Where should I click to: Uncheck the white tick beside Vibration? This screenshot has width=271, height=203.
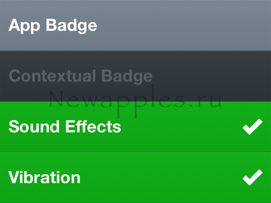point(252,178)
